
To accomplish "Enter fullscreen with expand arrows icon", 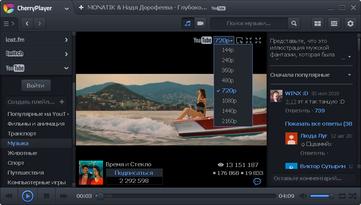I will (x=258, y=41).
